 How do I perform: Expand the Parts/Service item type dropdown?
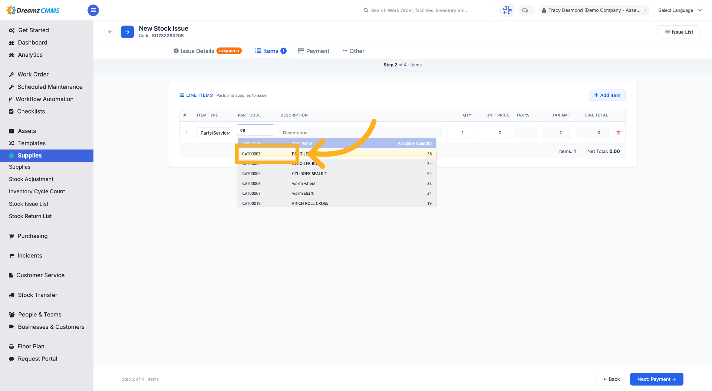[x=214, y=133]
